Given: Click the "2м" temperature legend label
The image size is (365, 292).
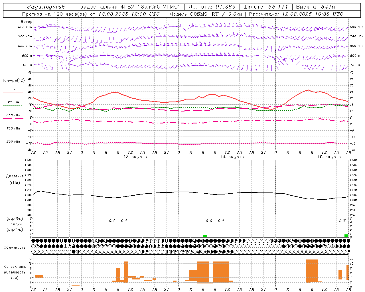Looking at the screenshot, I should click(13, 89).
